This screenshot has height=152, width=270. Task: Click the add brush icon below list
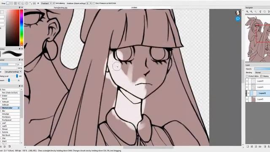[x=4, y=147]
